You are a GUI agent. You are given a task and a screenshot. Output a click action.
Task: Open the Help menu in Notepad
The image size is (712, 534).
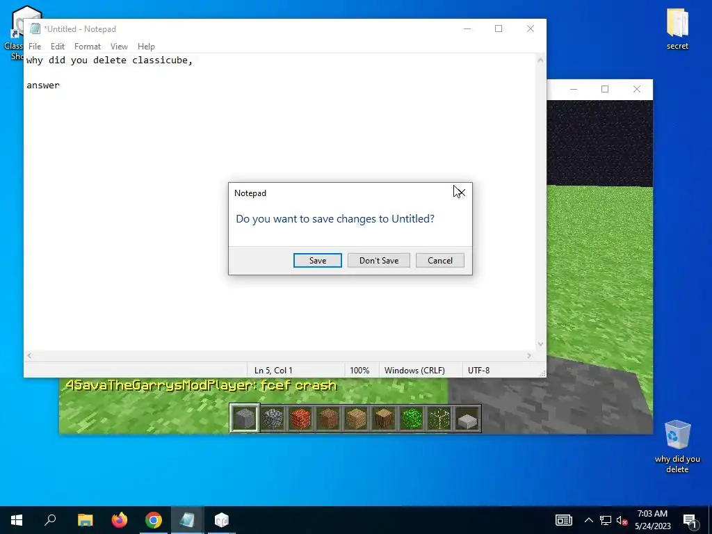(146, 47)
